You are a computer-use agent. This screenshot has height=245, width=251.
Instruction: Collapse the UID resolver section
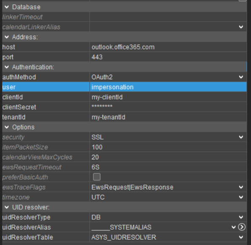[x=7, y=207]
